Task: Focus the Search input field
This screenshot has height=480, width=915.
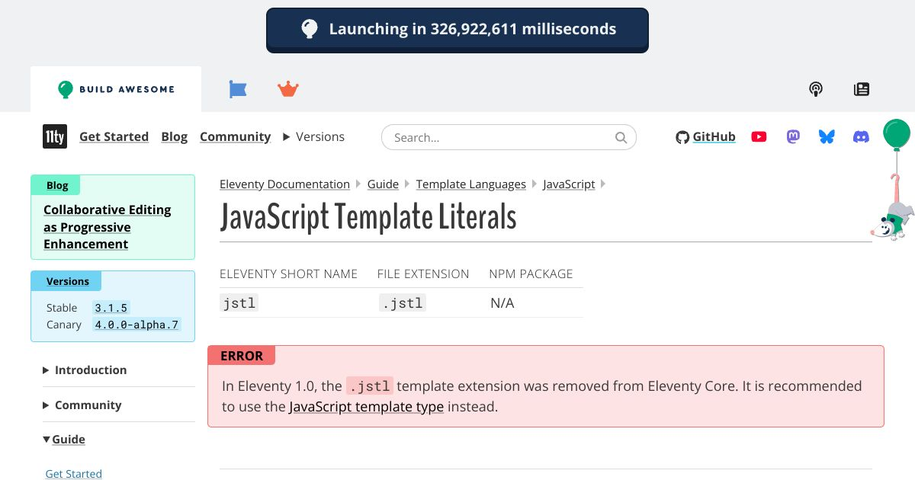Action: (x=499, y=138)
